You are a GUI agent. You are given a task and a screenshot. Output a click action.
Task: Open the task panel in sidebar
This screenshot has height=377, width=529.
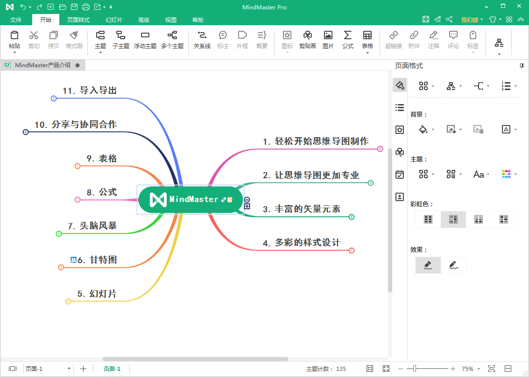coord(400,175)
